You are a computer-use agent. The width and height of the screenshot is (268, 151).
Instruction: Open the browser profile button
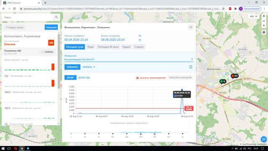click(x=250, y=9)
